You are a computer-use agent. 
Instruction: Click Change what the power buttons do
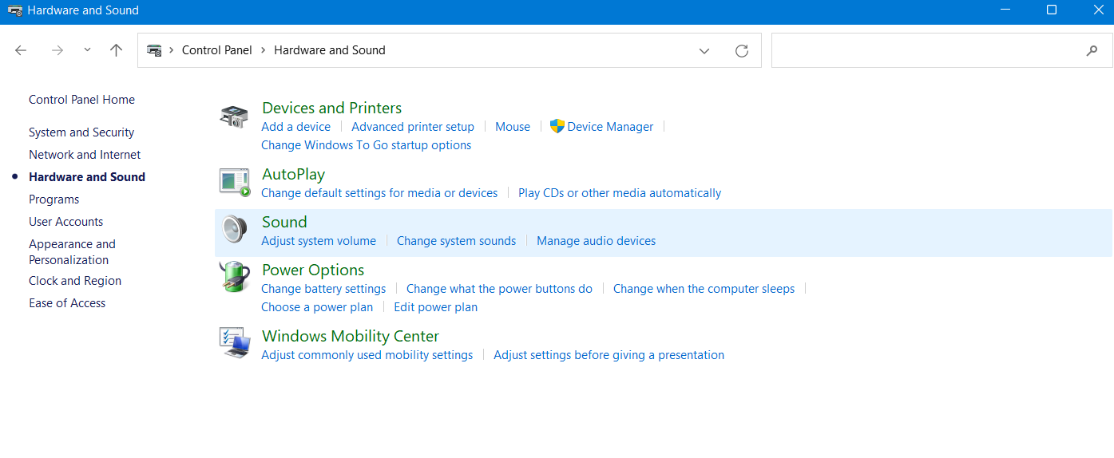point(499,289)
